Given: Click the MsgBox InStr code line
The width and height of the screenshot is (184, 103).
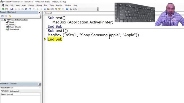Looking at the screenshot, I should [x=93, y=35].
